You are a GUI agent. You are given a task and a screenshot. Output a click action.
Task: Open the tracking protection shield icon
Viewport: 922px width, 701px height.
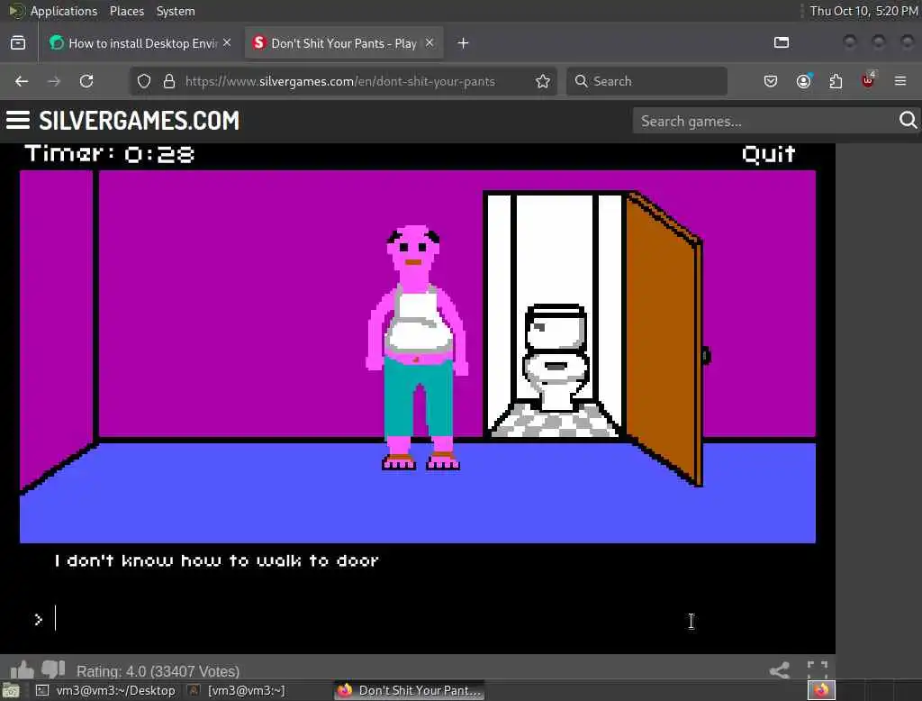click(144, 81)
